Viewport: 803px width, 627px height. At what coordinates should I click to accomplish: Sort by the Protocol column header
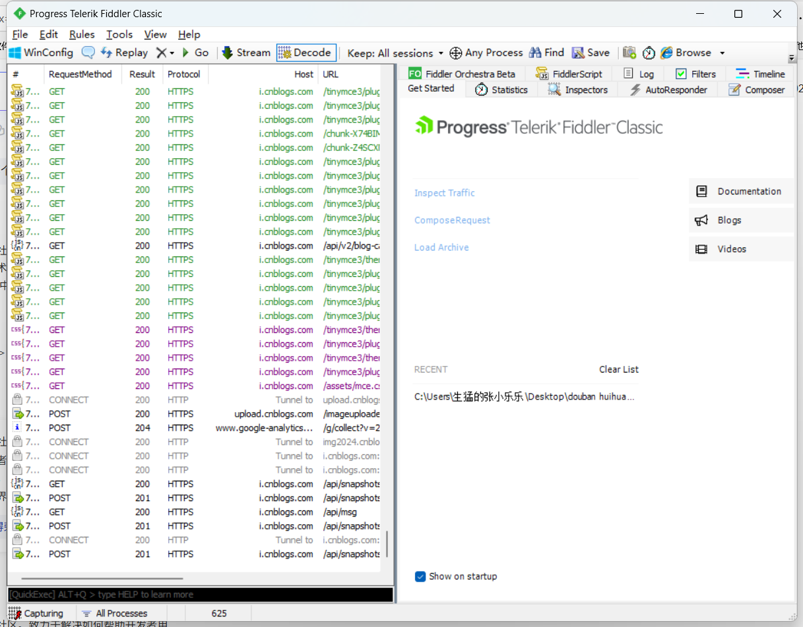pyautogui.click(x=185, y=74)
